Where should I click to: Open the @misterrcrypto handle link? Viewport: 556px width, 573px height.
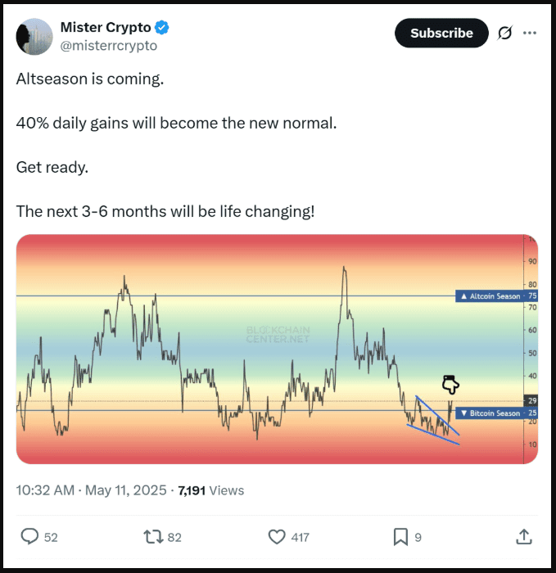[x=109, y=46]
